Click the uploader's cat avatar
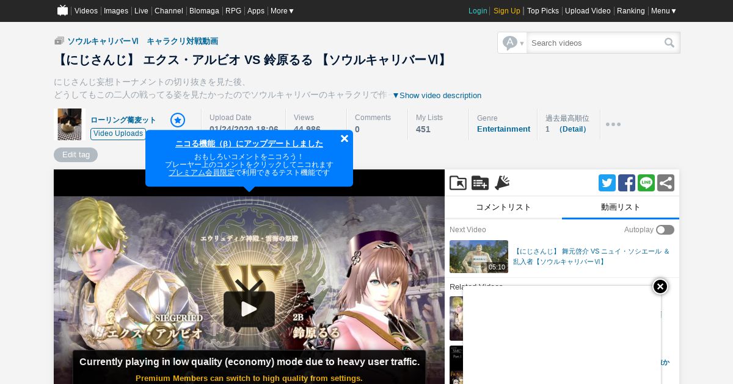 coord(70,124)
